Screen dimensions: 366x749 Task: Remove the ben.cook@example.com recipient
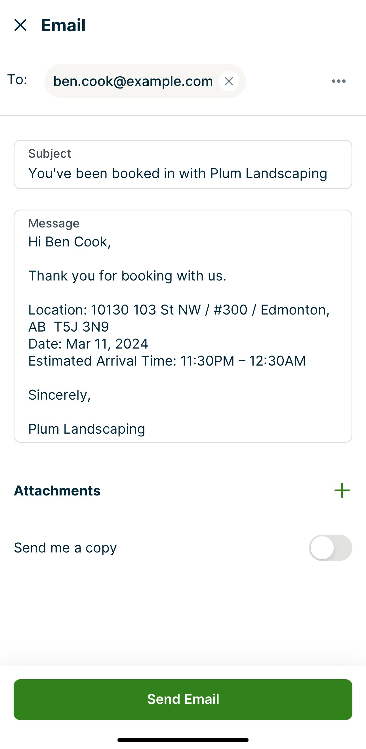coord(229,81)
